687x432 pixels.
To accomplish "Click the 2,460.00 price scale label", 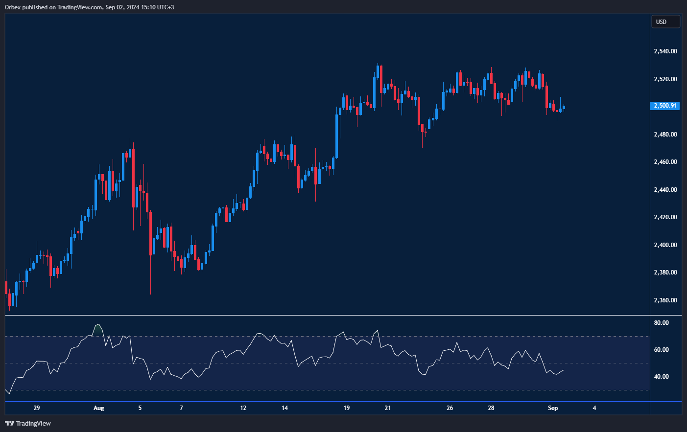I will [x=665, y=162].
